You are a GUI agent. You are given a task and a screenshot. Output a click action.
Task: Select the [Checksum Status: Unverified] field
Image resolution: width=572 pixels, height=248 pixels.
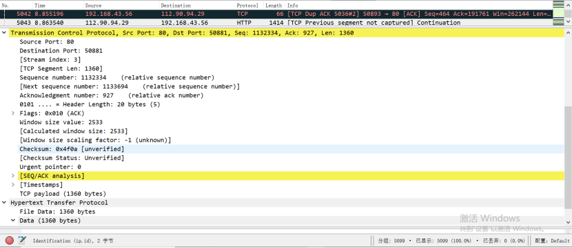tap(72, 158)
